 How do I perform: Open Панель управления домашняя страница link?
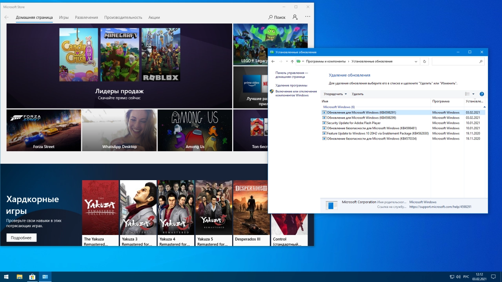[x=291, y=75]
